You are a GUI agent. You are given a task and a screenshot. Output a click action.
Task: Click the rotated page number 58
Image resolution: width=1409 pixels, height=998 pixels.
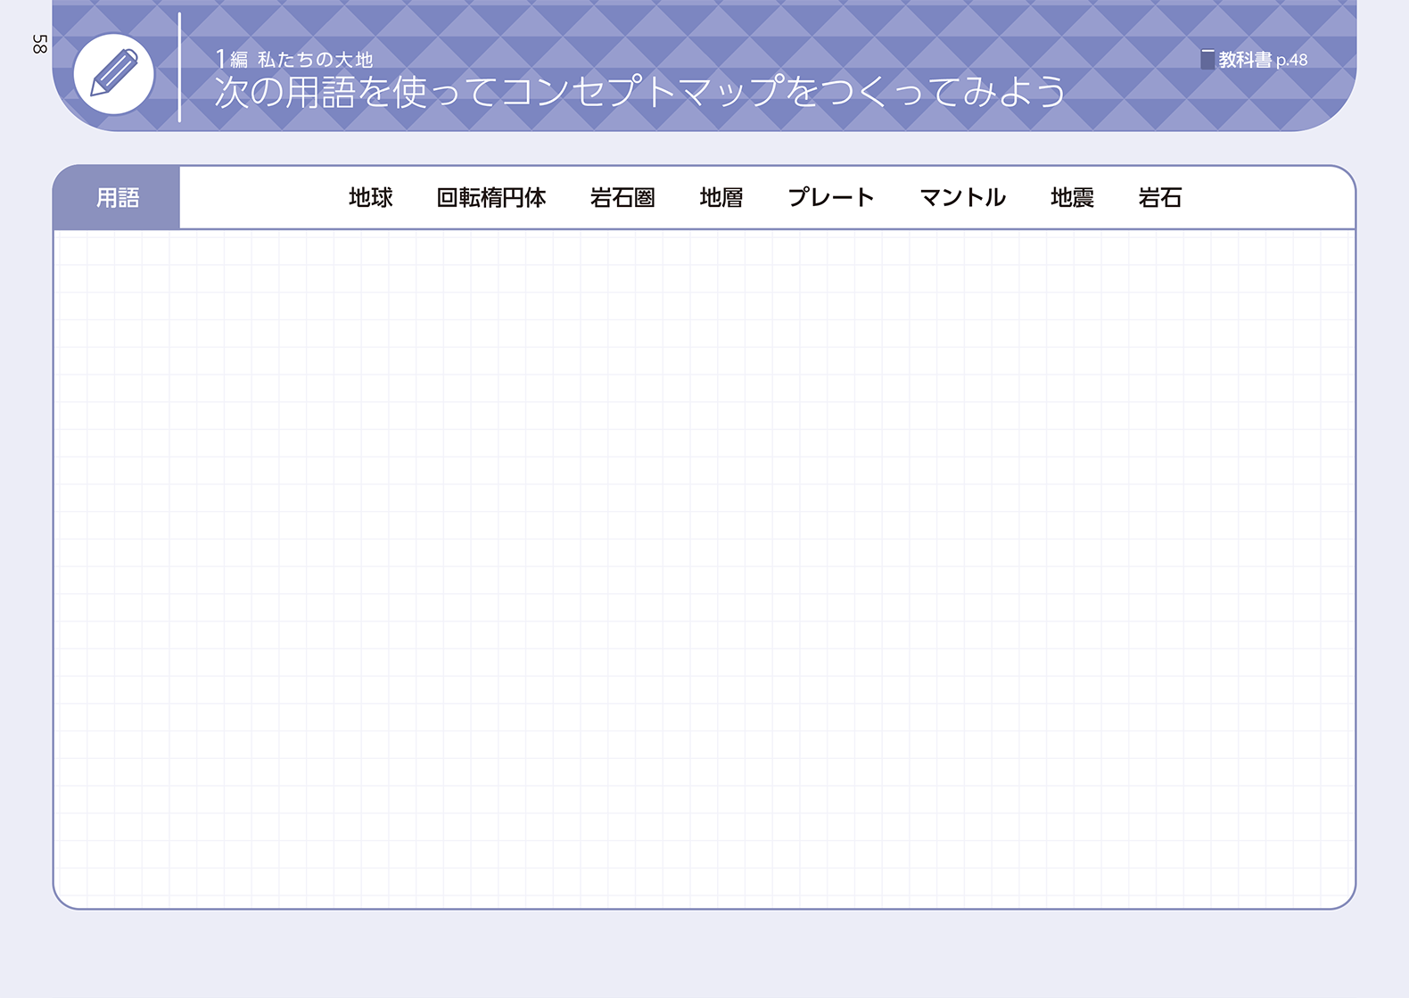click(x=39, y=45)
